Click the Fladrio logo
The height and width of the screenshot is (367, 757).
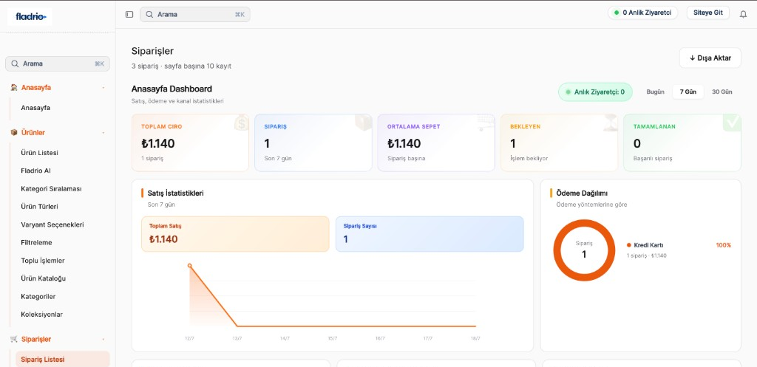[x=30, y=17]
